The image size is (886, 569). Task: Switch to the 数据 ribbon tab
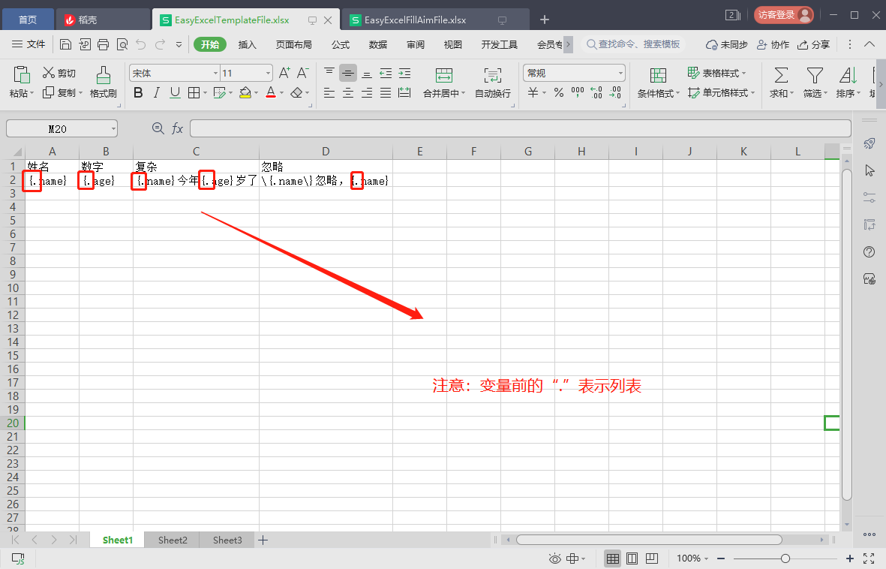[x=378, y=44]
